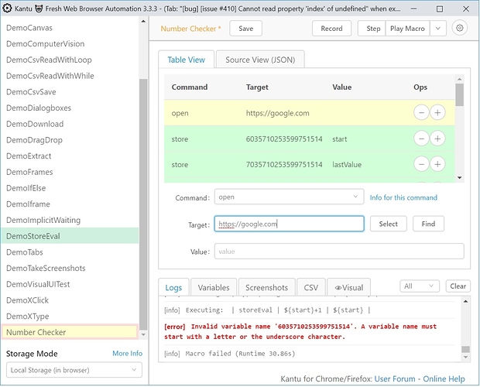Open the User Forum link
The image size is (480, 387).
click(395, 378)
